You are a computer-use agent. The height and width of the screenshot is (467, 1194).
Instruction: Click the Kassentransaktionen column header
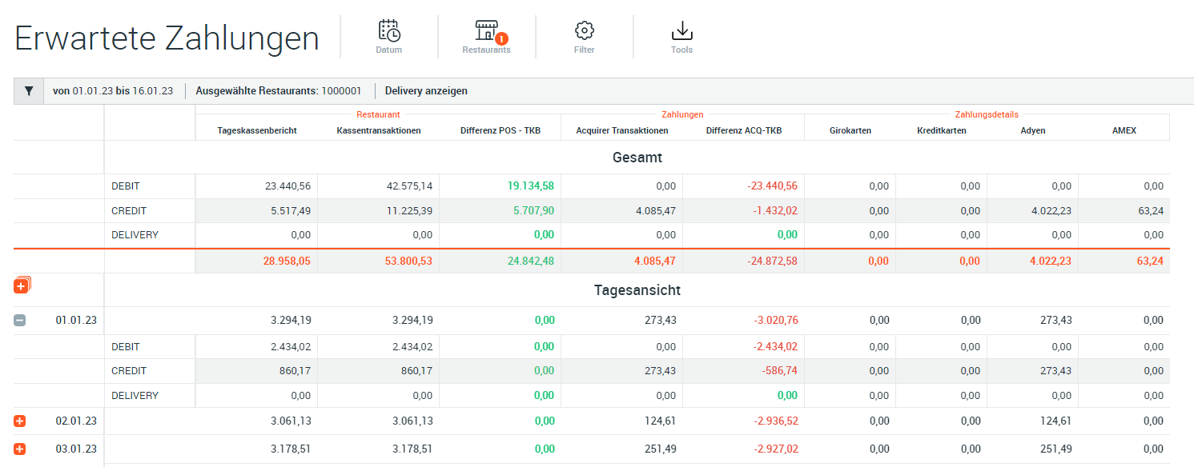click(379, 130)
